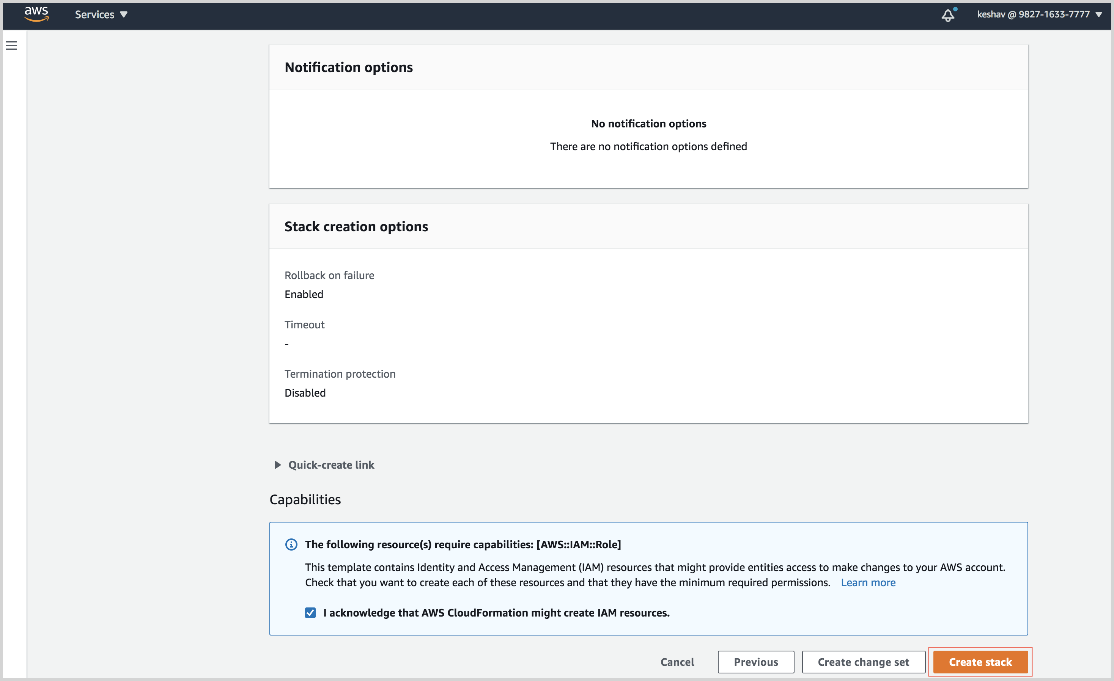The image size is (1114, 681).
Task: Click the Capabilities section heading
Action: pos(305,499)
